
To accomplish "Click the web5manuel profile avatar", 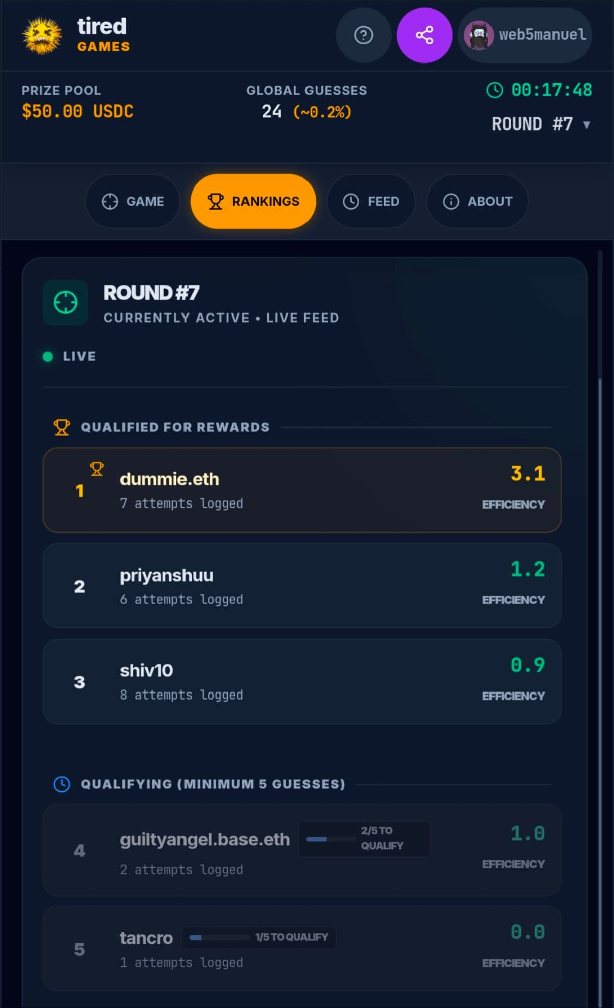I will click(x=478, y=35).
